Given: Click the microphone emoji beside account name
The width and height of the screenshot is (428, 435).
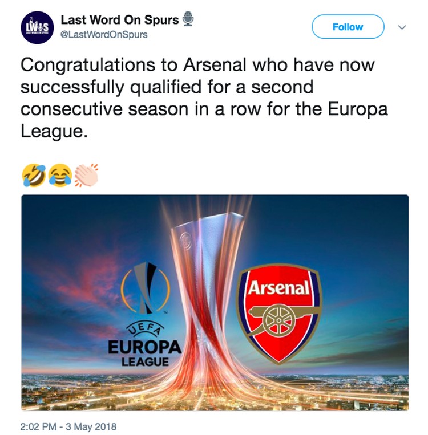Looking at the screenshot, I should pyautogui.click(x=188, y=19).
